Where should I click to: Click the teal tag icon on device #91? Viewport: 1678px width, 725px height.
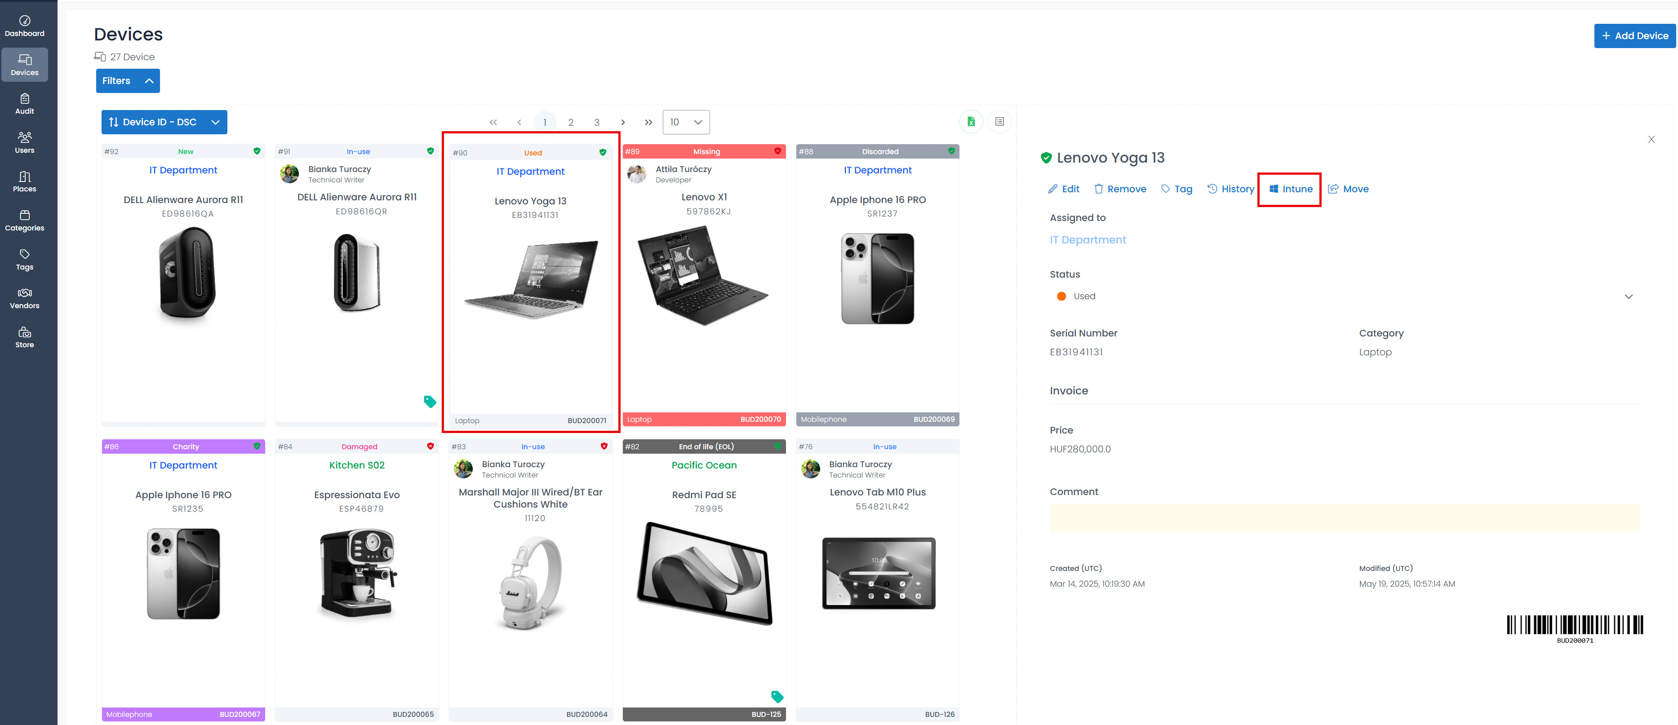coord(430,401)
